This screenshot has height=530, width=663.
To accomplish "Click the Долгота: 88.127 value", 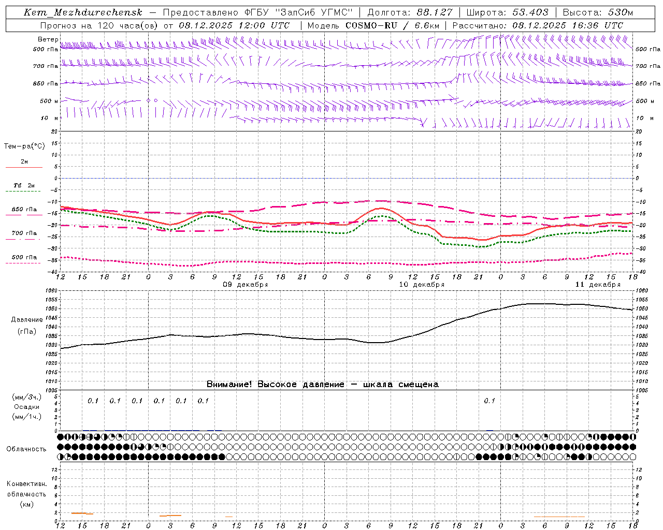I will pyautogui.click(x=410, y=12).
